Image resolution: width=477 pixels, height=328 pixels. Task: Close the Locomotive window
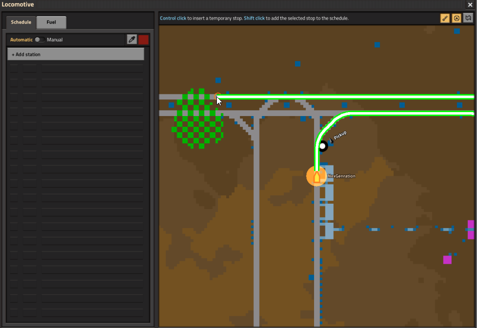point(470,4)
